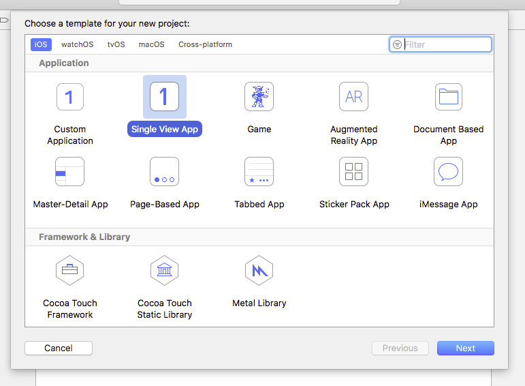Choose the Master-Detail App template
The width and height of the screenshot is (525, 386).
coord(69,172)
